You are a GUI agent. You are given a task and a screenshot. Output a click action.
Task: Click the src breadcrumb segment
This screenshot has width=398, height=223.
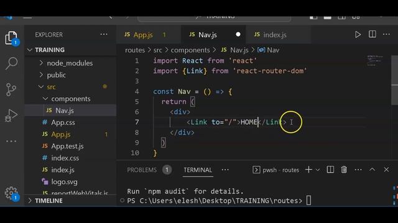157,50
